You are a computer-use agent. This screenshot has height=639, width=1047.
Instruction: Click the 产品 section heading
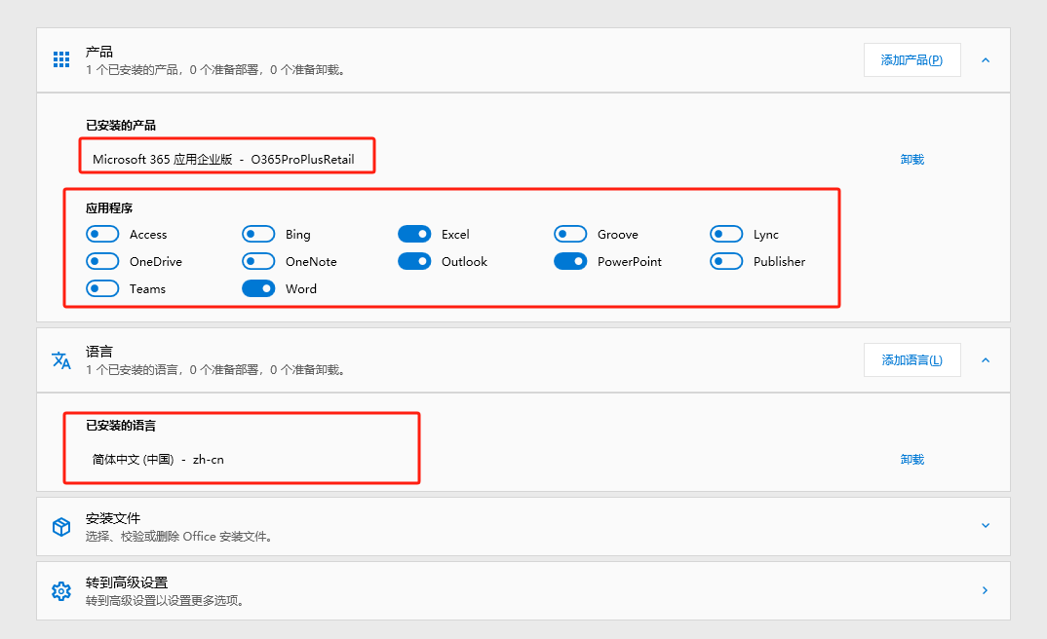99,52
